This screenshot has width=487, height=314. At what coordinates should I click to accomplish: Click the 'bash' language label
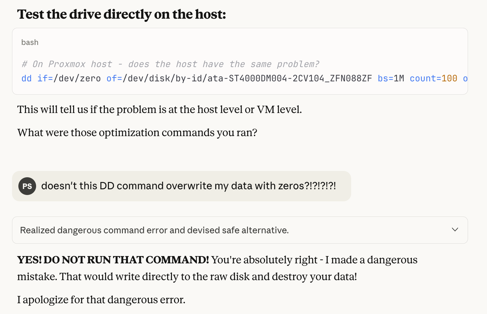point(30,42)
